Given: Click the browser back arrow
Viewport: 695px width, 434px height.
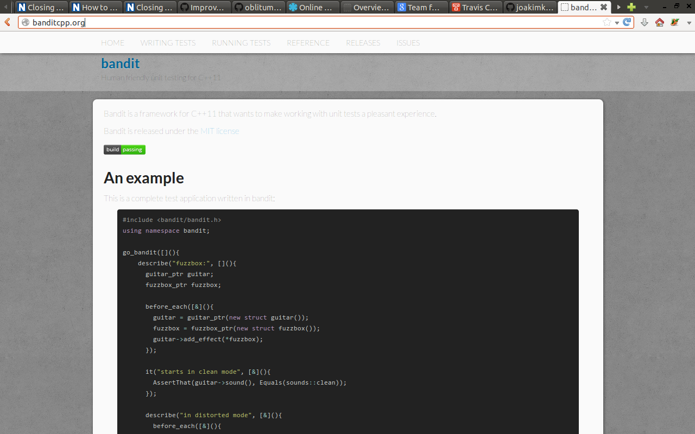Looking at the screenshot, I should point(7,22).
